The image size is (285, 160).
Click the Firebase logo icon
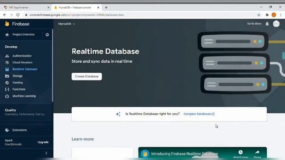(x=7, y=24)
